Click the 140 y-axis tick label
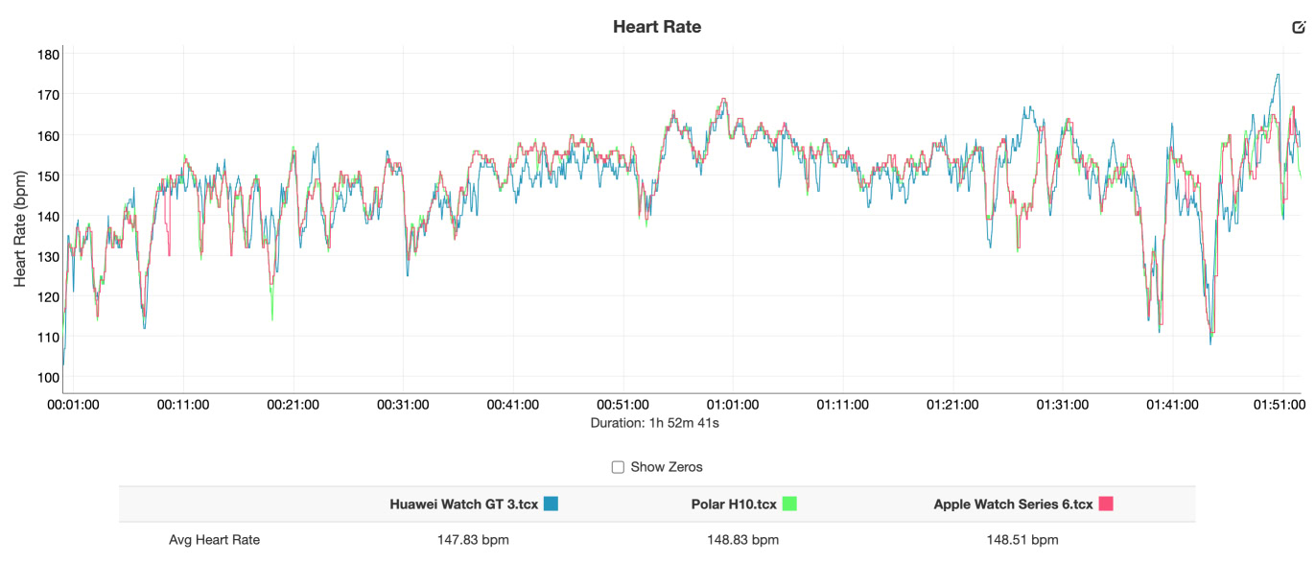 click(49, 216)
